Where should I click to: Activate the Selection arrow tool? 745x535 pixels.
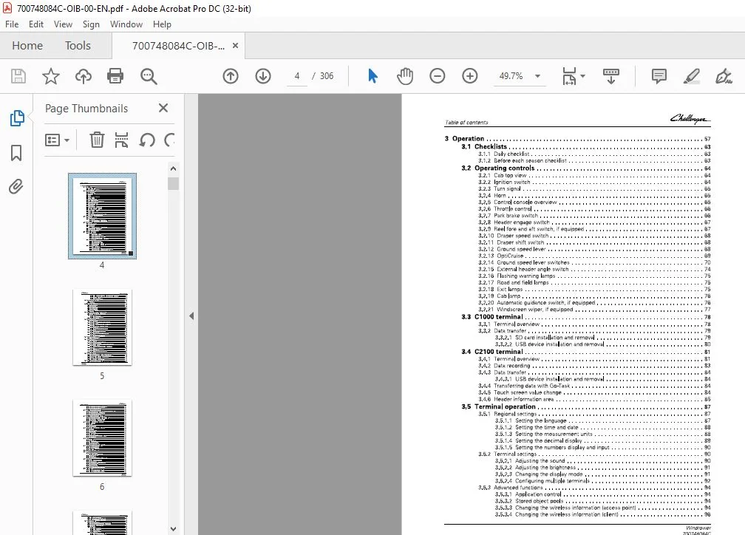[x=373, y=76]
